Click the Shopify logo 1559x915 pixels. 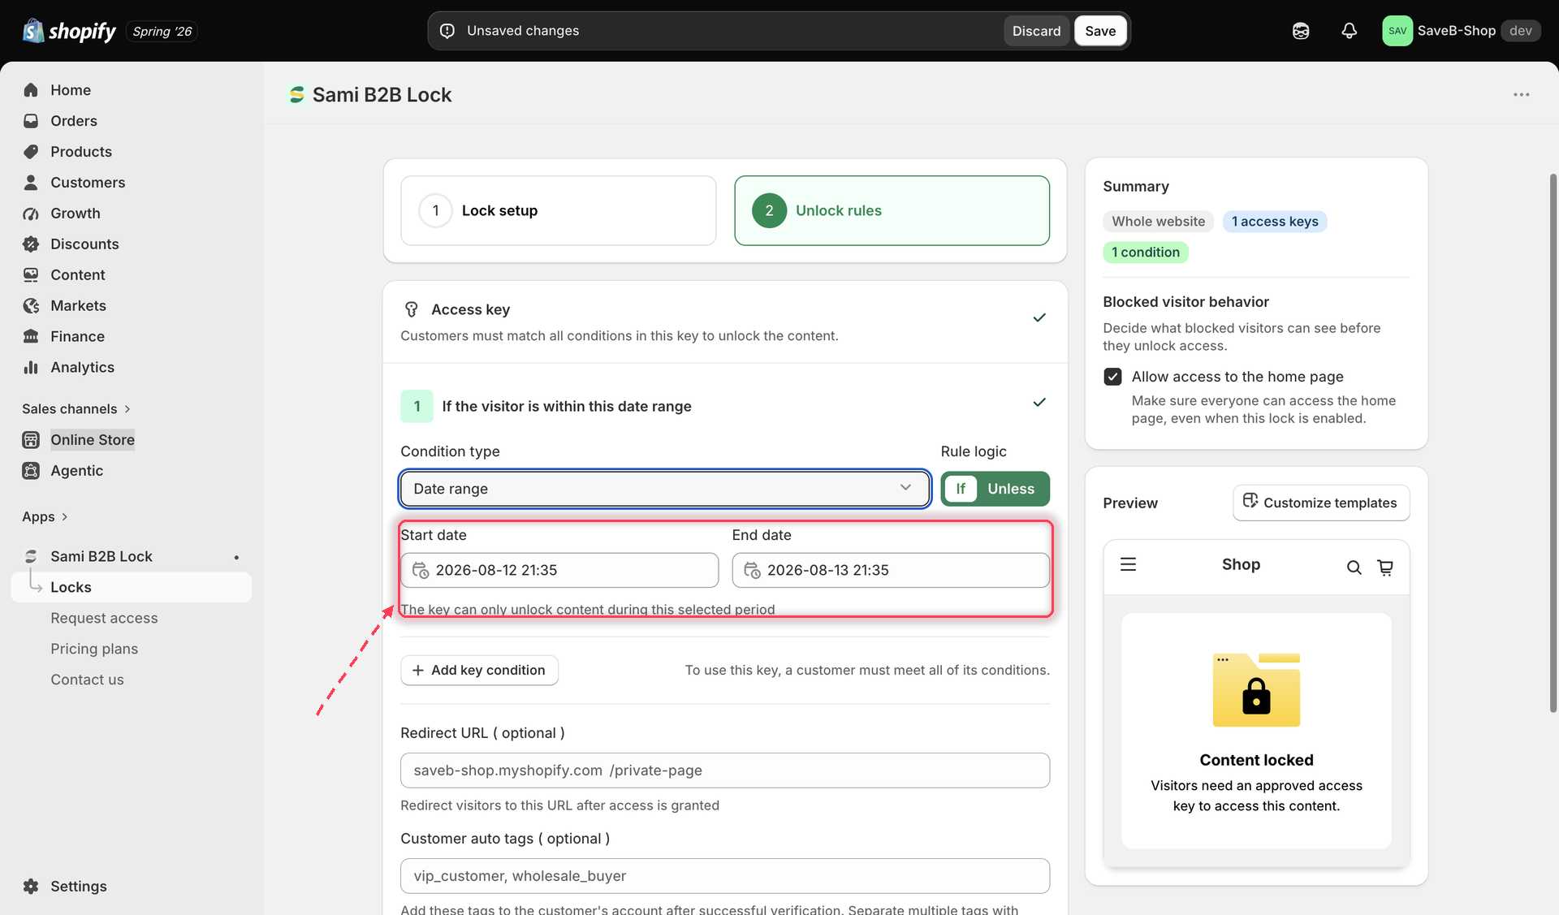tap(69, 31)
